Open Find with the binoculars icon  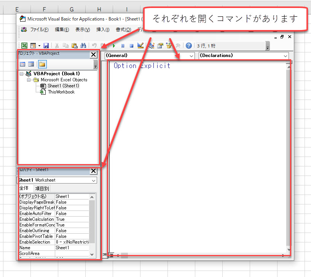pyautogui.click(x=83, y=46)
